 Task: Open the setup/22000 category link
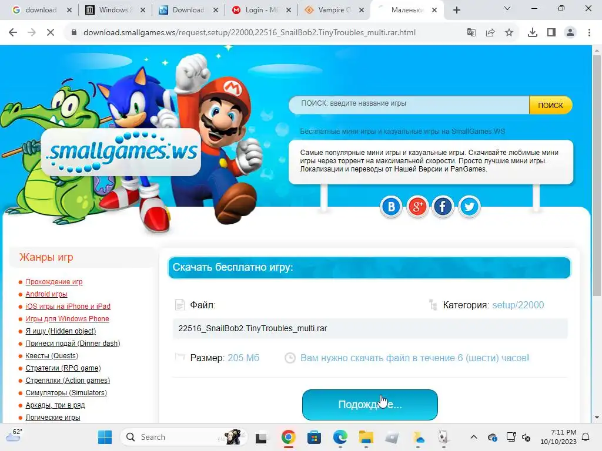pos(518,305)
